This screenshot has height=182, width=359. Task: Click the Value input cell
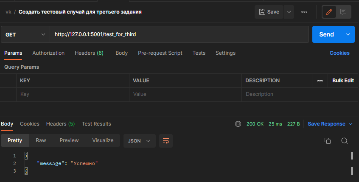point(185,94)
